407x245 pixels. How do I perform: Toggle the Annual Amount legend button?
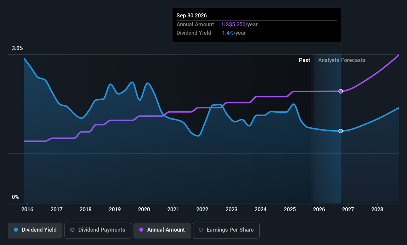tap(162, 230)
